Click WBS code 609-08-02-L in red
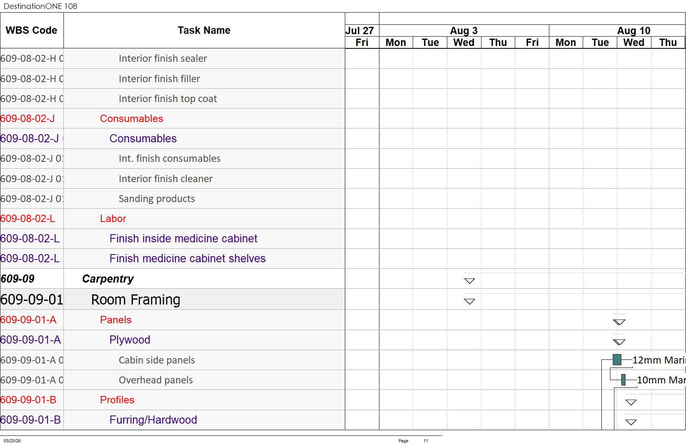This screenshot has width=686, height=446. [x=28, y=219]
